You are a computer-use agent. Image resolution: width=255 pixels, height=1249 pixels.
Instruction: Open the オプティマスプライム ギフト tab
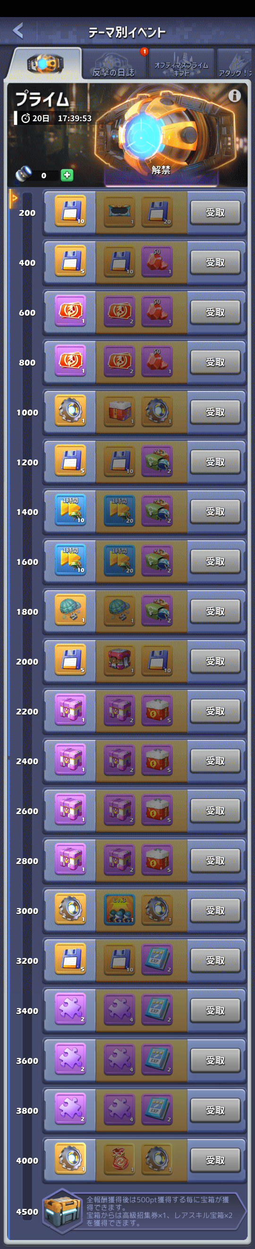coord(181,64)
